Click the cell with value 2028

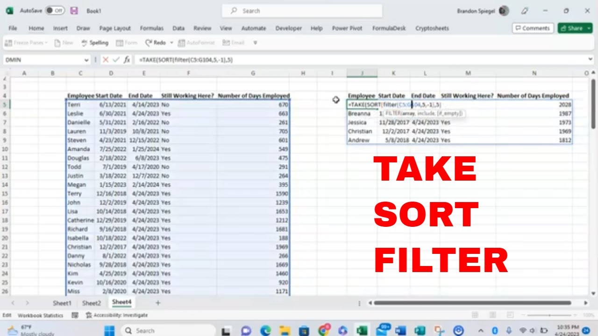[x=534, y=105]
